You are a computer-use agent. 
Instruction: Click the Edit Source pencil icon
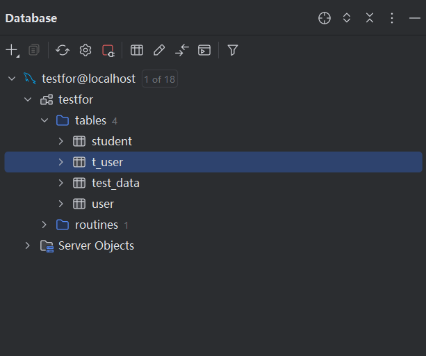coord(159,50)
